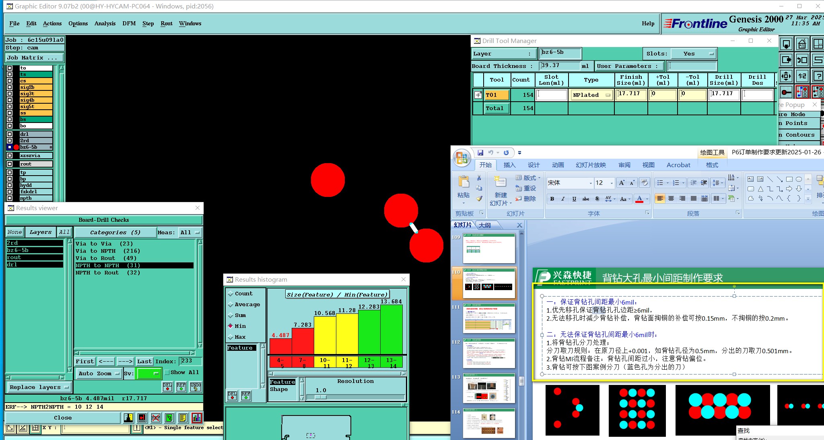Click the Last result button
Viewport: 824px width, 440px height.
144,361
